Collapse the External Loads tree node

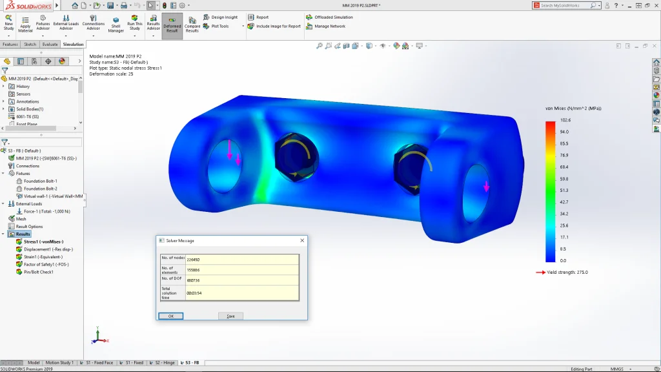pos(4,203)
